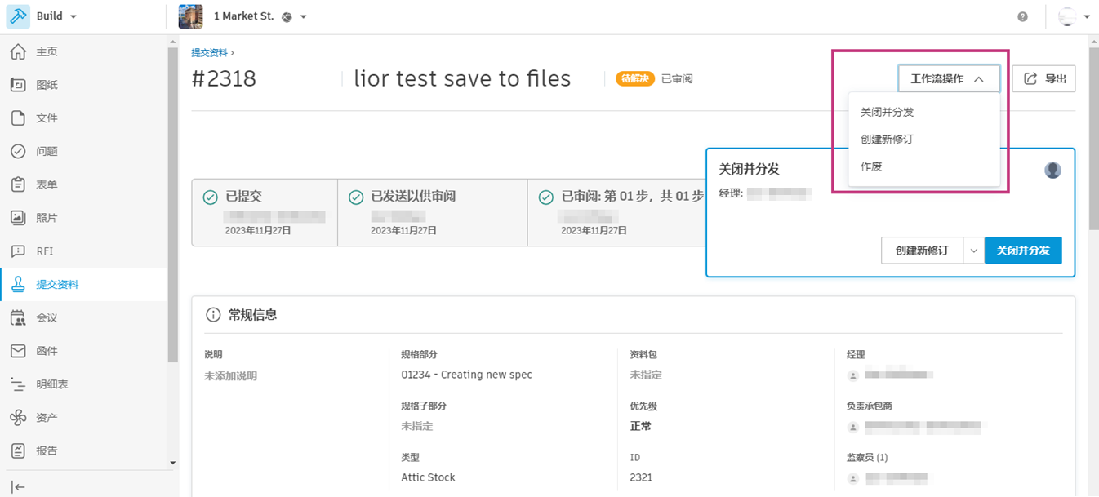Open the user profile avatar menu
The width and height of the screenshot is (1099, 497).
tap(1073, 17)
